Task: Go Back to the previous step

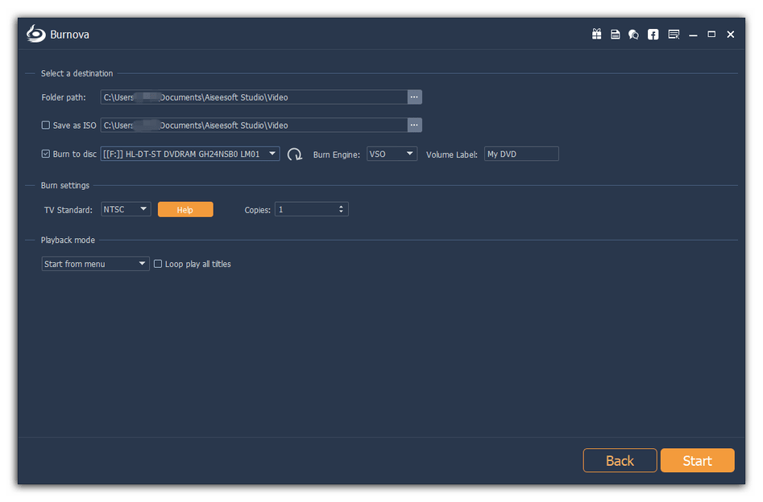Action: point(620,460)
